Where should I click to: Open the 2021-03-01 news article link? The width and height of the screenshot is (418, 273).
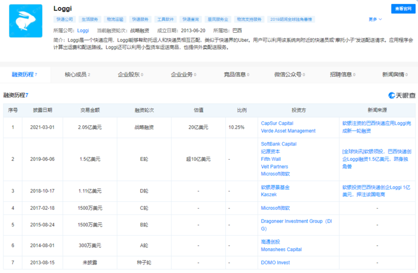point(376,127)
